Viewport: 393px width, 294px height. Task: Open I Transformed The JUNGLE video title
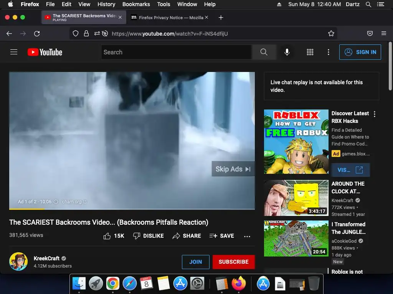tap(348, 228)
